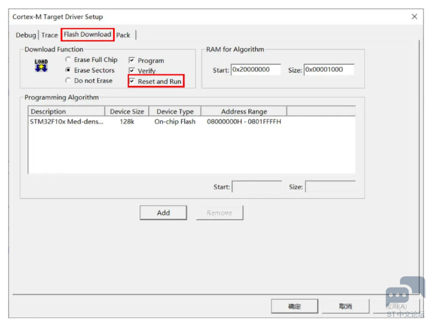This screenshot has height=323, width=430.
Task: Switch to the Debug tab
Action: point(26,35)
